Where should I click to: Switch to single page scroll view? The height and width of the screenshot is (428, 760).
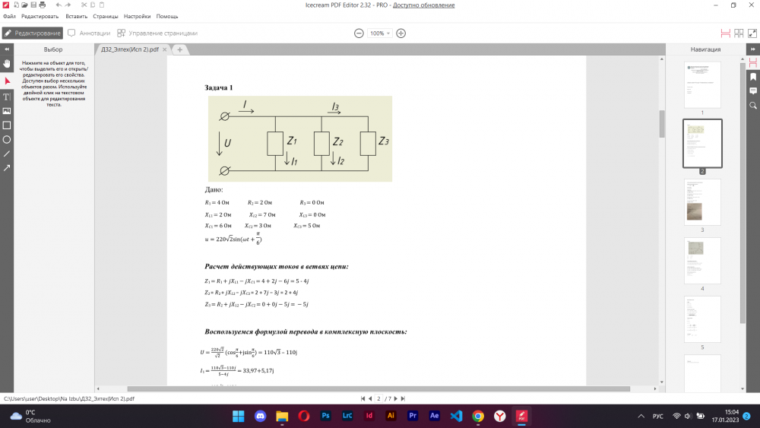(x=726, y=33)
